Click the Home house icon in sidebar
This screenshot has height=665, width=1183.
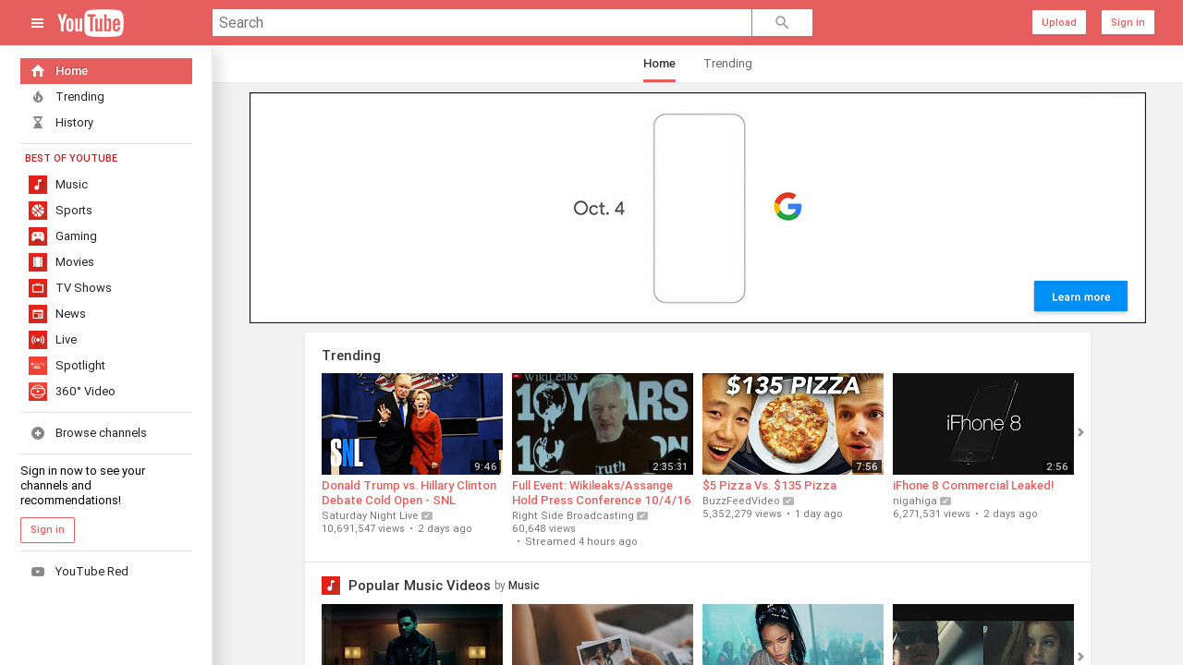tap(38, 71)
